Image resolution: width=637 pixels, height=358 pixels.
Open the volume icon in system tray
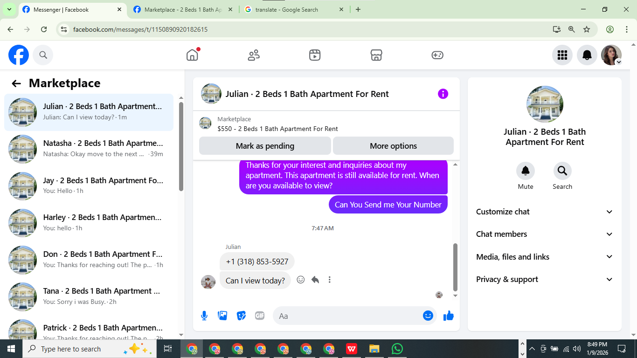[577, 349]
